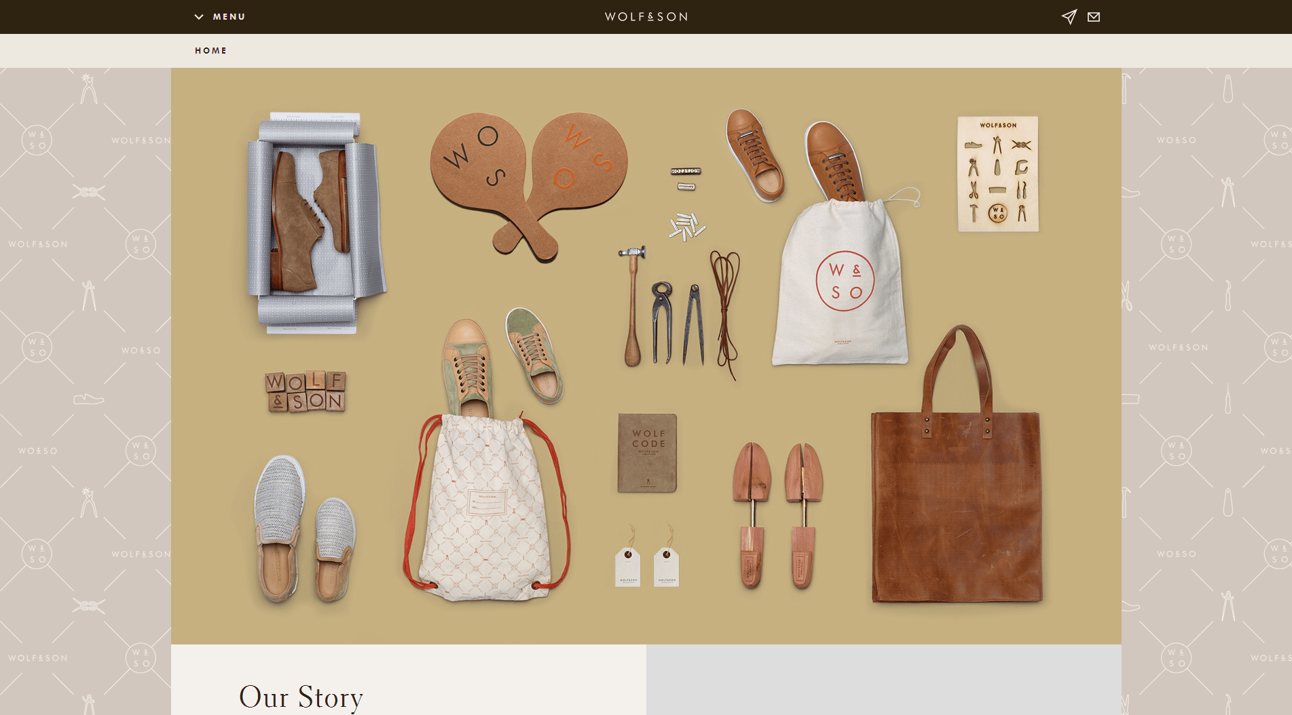1292x715 pixels.
Task: Click the WOLF CODE booklet
Action: (647, 453)
